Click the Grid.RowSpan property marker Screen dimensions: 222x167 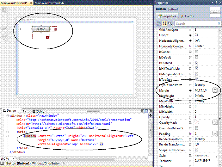pyautogui.click(x=190, y=30)
